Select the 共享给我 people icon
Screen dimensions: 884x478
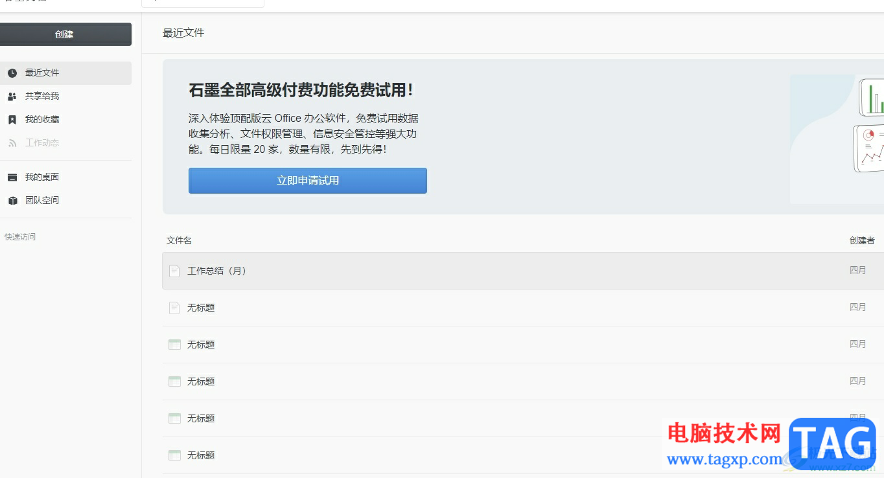click(x=12, y=97)
